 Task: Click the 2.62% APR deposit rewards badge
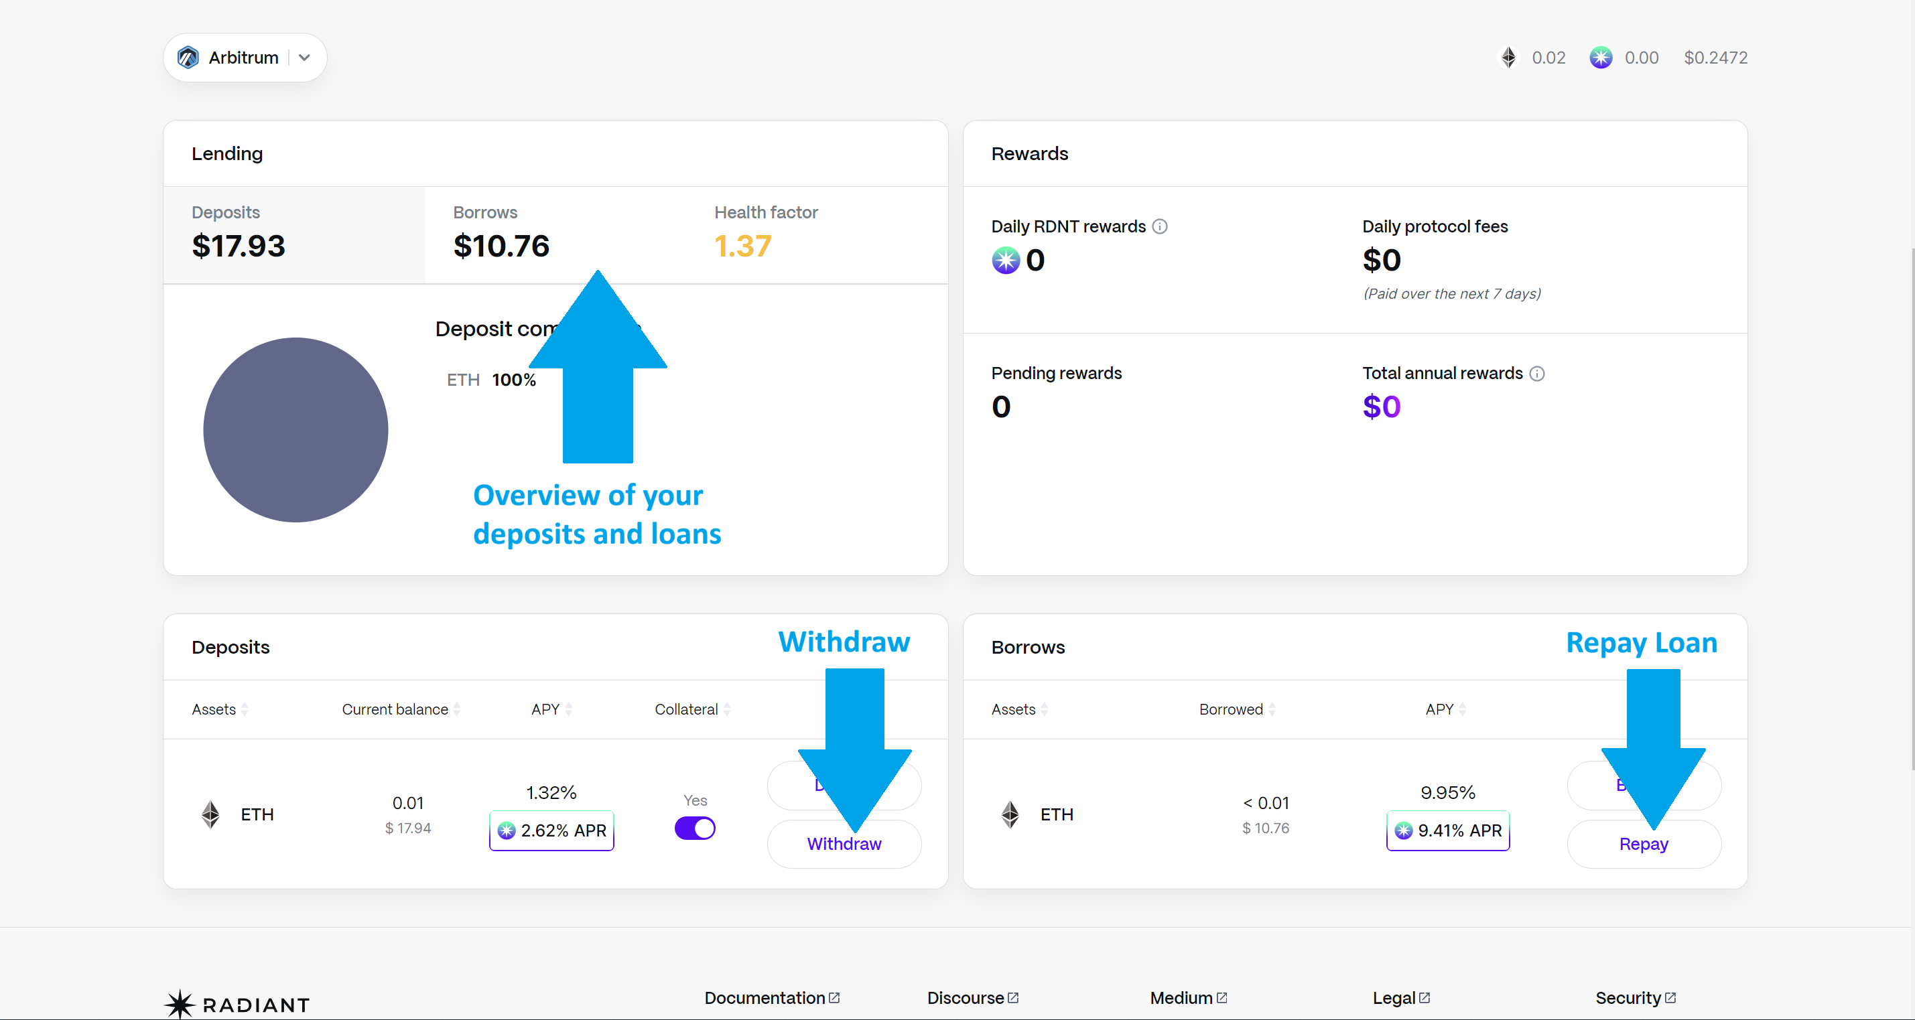[x=551, y=830]
